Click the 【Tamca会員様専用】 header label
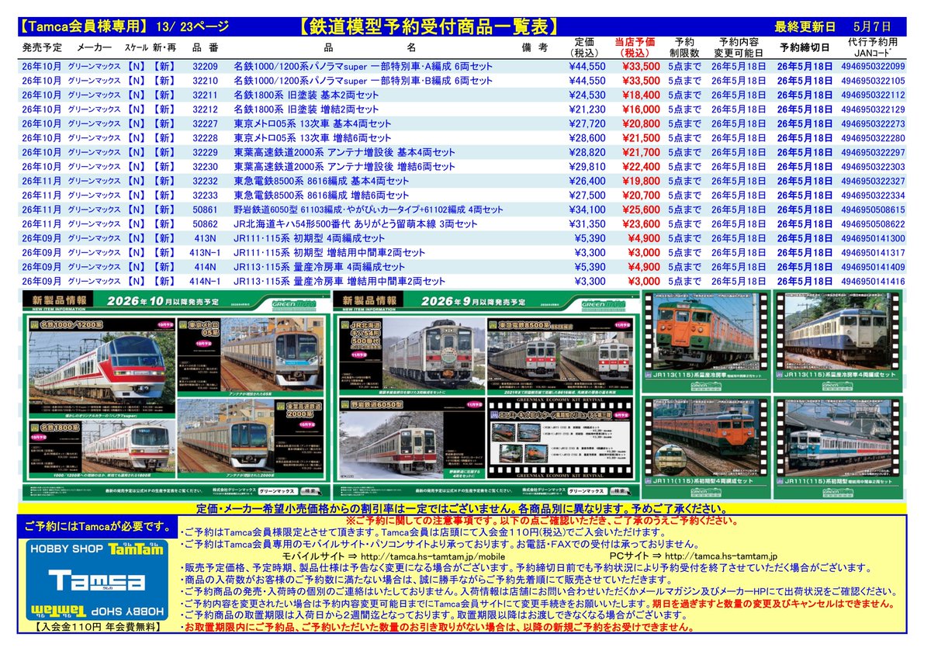 click(81, 27)
